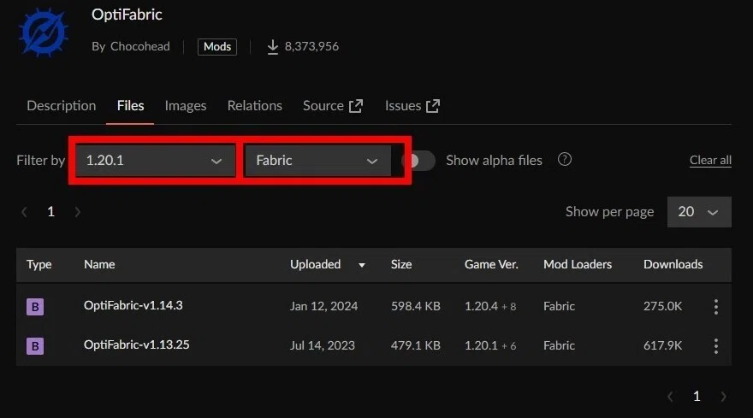Click the Mods category tag
The width and height of the screenshot is (753, 418).
(x=217, y=46)
